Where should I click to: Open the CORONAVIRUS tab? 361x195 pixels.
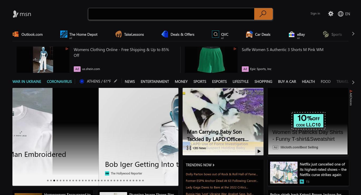coord(59,82)
